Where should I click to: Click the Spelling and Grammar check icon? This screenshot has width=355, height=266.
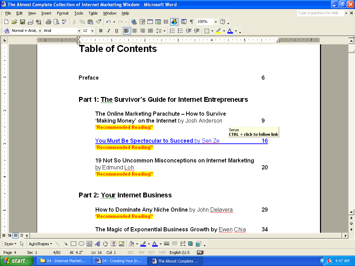coord(64,22)
